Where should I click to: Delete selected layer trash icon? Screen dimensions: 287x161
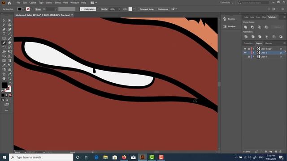coord(280,152)
